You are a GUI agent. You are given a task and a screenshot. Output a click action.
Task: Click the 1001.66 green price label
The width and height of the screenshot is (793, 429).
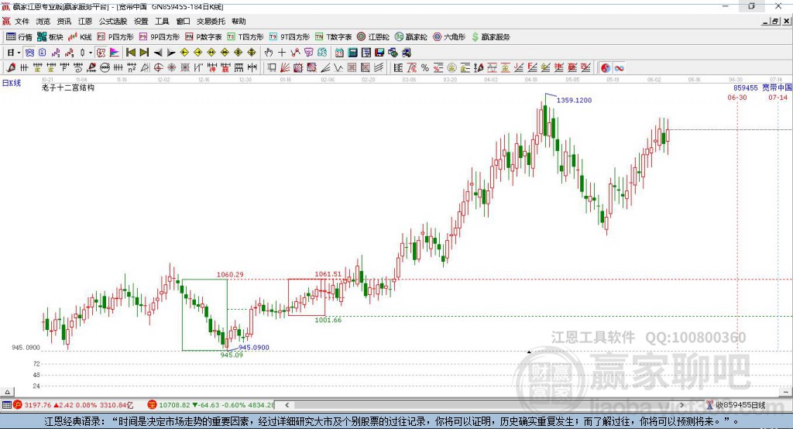328,321
